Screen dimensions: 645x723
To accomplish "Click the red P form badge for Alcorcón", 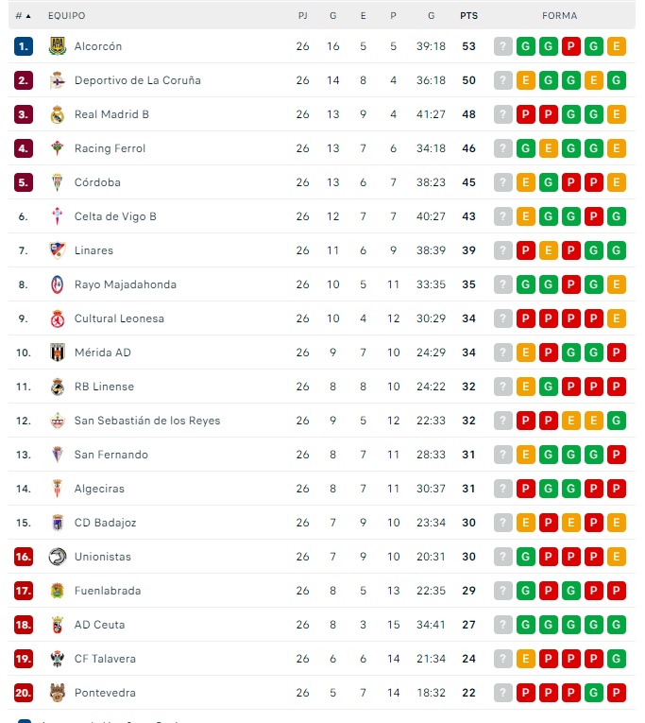I will tap(570, 46).
